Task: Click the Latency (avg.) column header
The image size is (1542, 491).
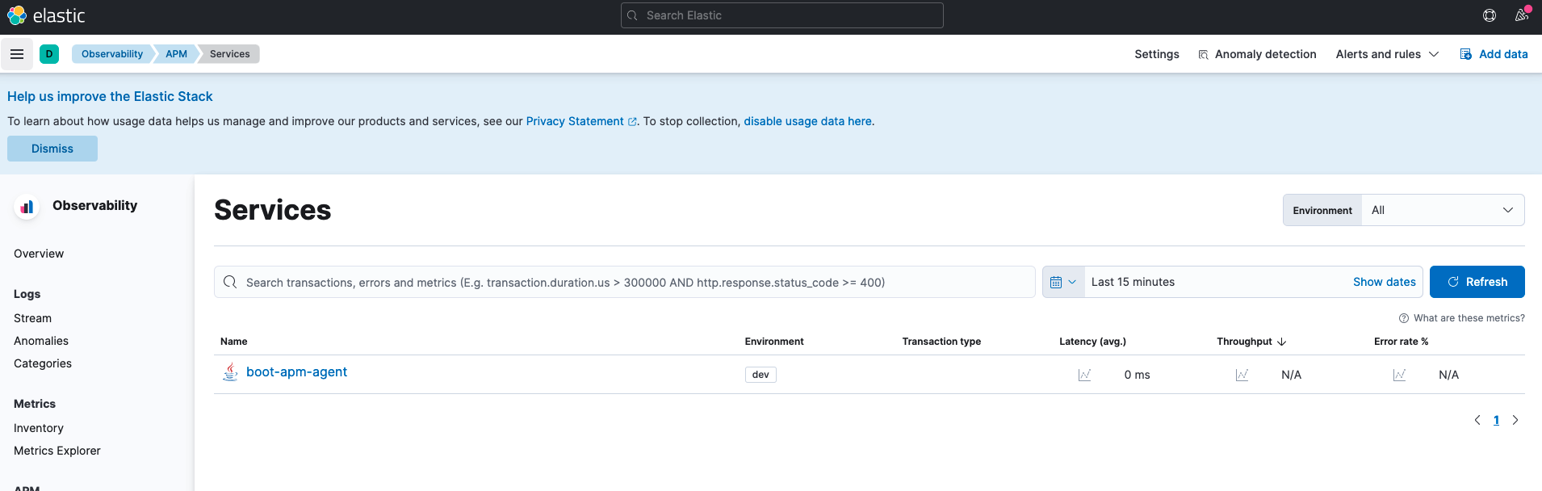Action: 1092,342
